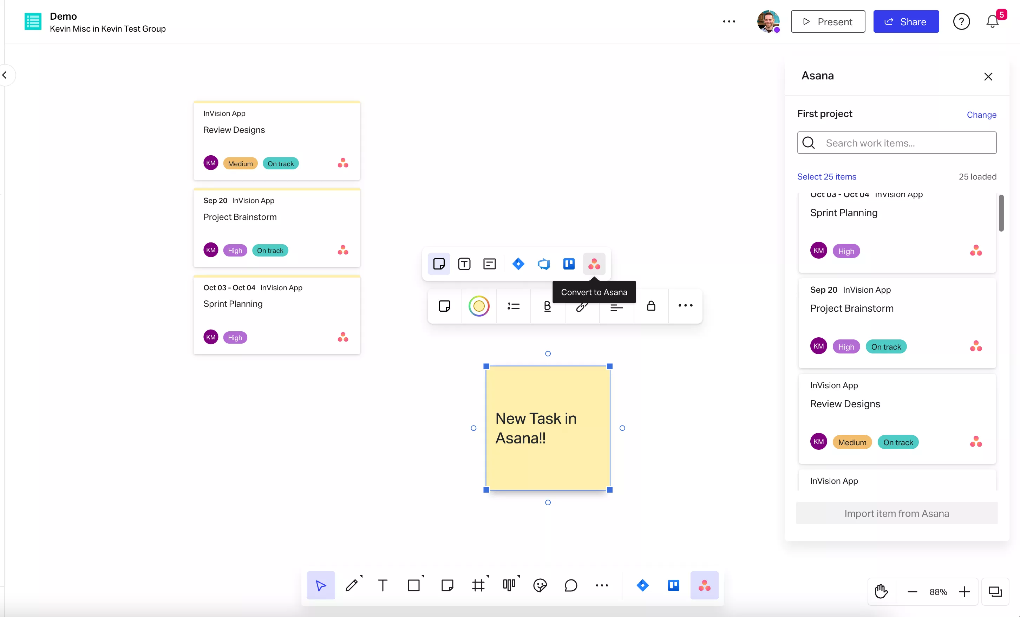Select the Project Brainstorm card on canvas
The image size is (1020, 617).
pyautogui.click(x=277, y=228)
